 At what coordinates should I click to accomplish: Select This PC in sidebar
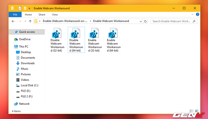point(21,47)
